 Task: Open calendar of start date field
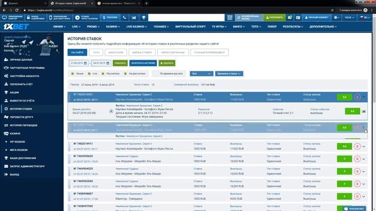[x=85, y=63]
